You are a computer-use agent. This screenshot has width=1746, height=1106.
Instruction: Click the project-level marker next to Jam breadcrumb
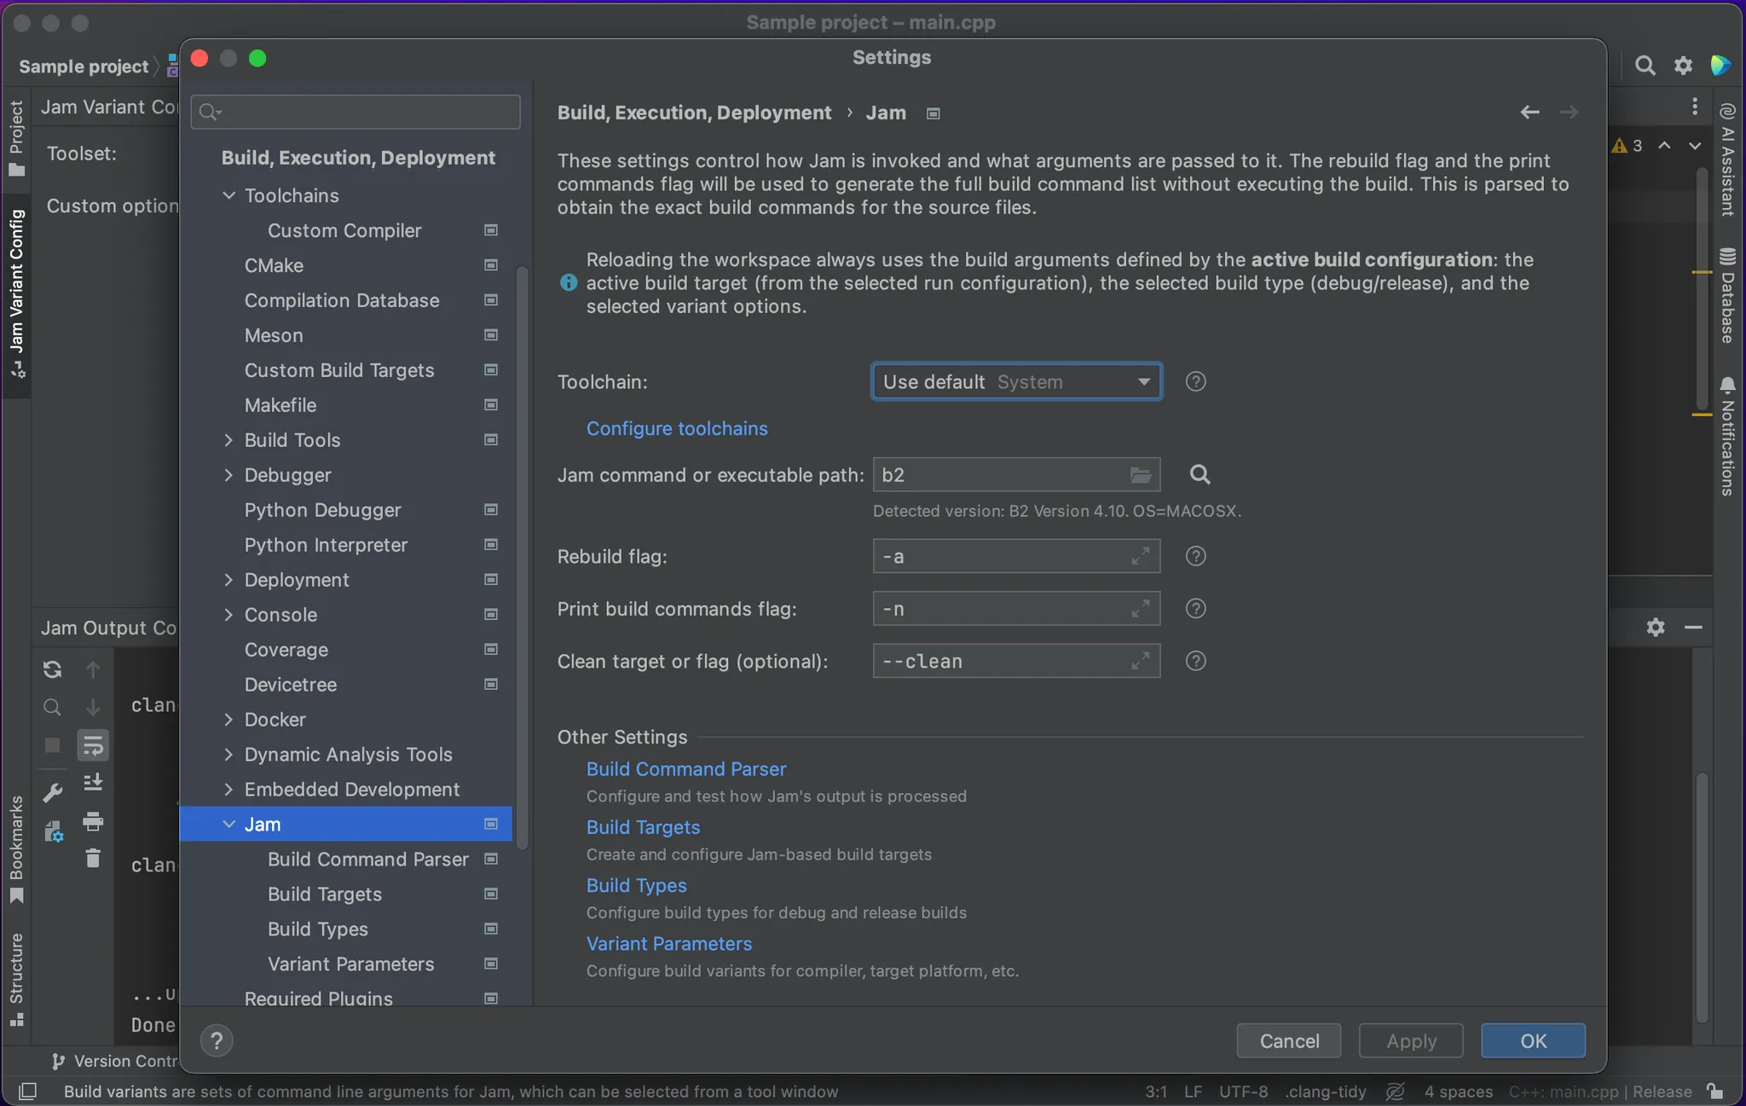[x=934, y=113]
